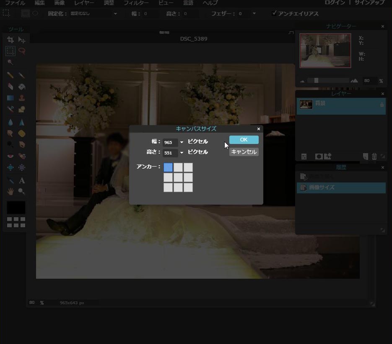The width and height of the screenshot is (392, 344).
Task: Select the Pencil tool
Action: click(x=10, y=75)
